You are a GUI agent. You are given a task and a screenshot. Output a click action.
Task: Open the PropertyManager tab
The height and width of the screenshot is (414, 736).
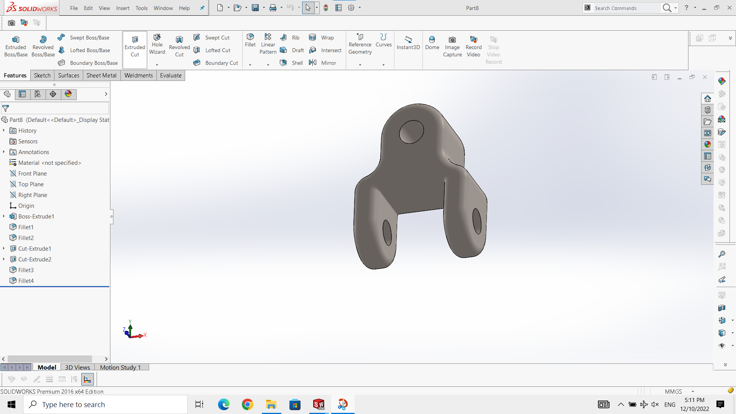[x=23, y=94]
